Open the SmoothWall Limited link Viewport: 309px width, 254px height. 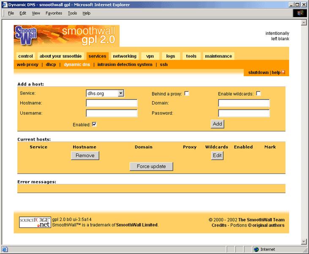(x=137, y=225)
